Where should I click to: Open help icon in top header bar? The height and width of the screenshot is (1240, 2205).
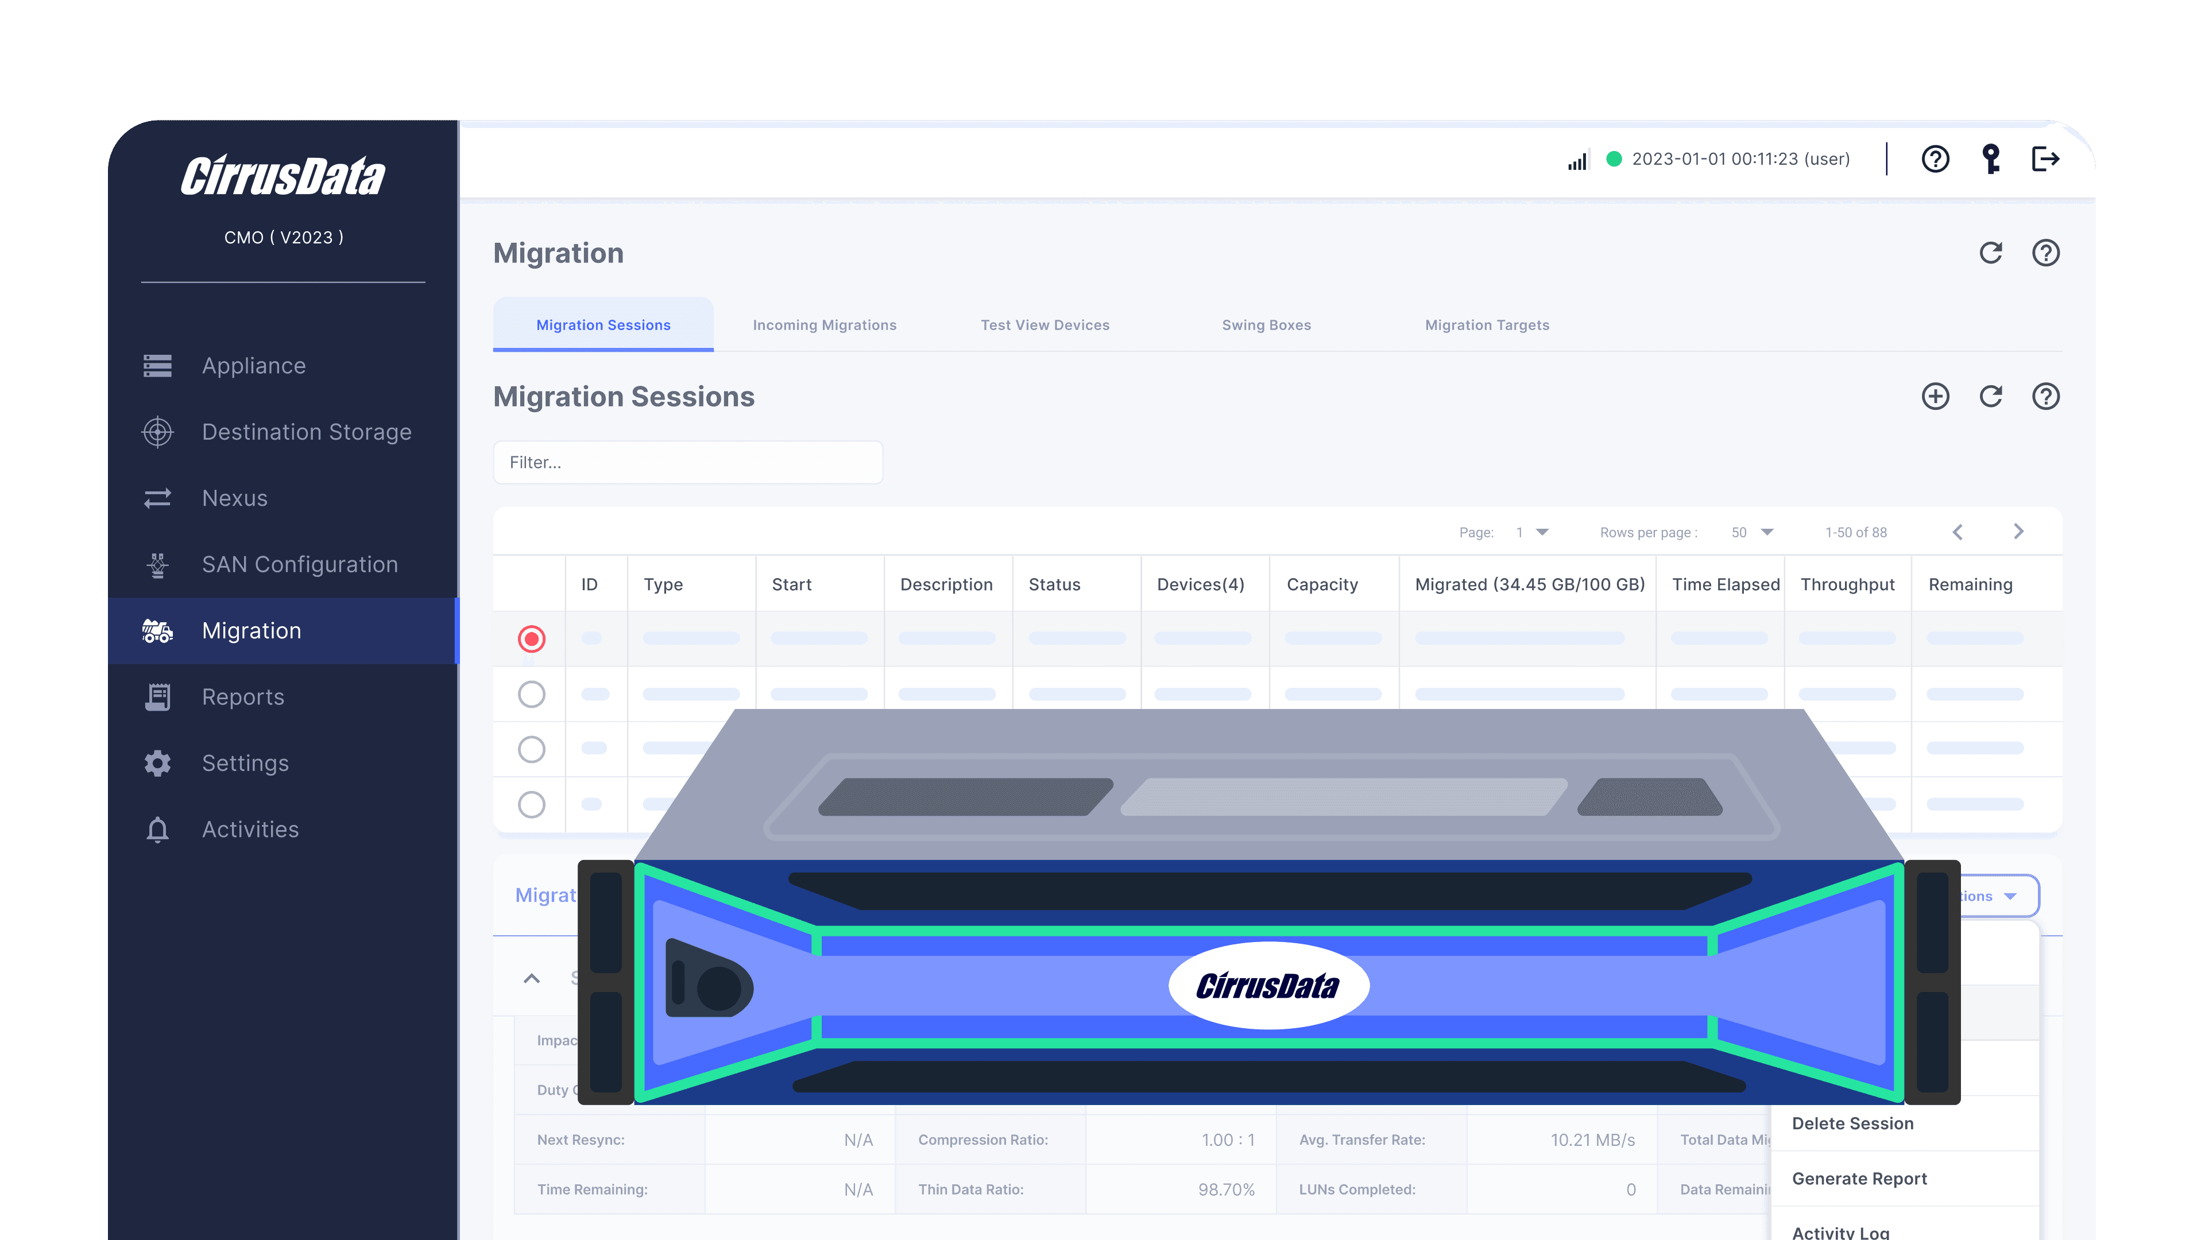[x=1935, y=159]
